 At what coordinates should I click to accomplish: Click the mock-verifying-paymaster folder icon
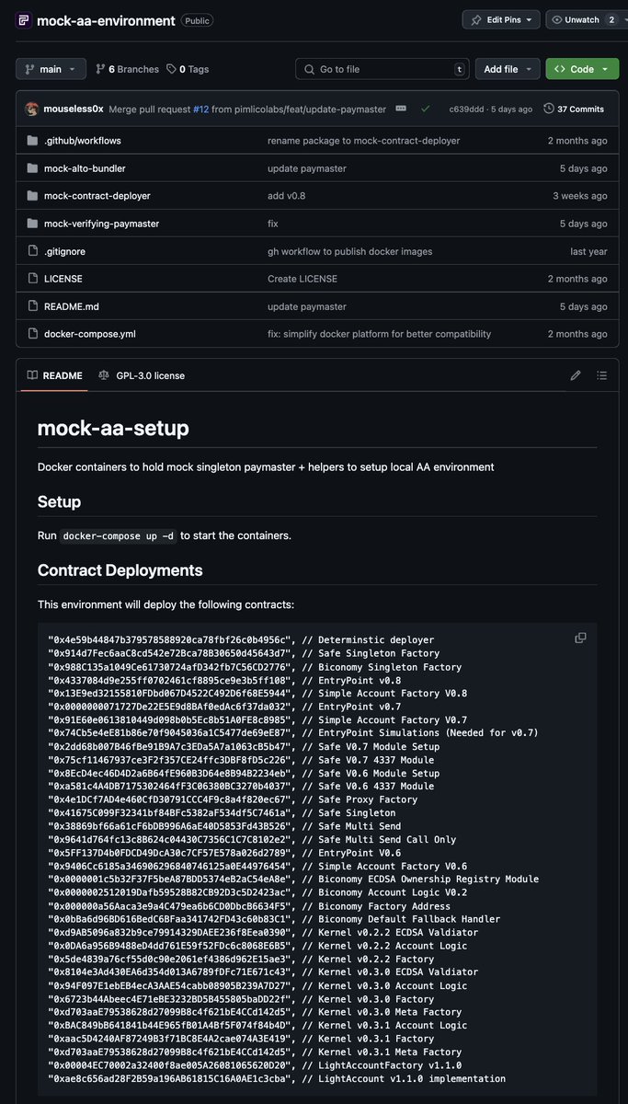tap(33, 224)
